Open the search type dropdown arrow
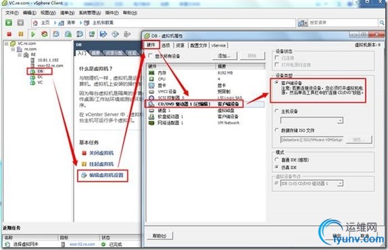The height and width of the screenshot is (250, 388). [306, 23]
